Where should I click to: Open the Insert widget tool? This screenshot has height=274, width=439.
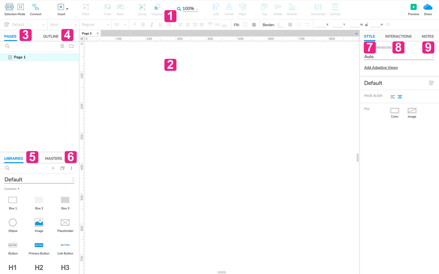pos(60,8)
